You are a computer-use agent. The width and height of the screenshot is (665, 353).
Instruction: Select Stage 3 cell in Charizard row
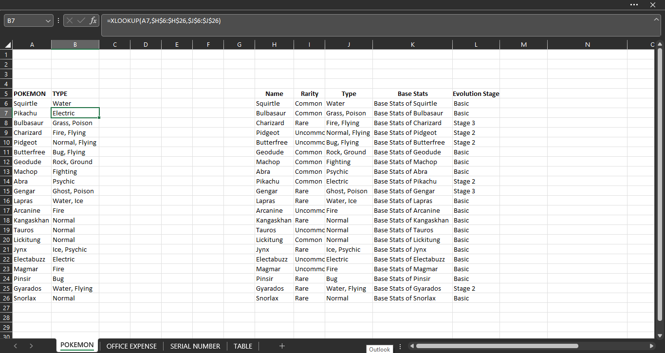(476, 123)
